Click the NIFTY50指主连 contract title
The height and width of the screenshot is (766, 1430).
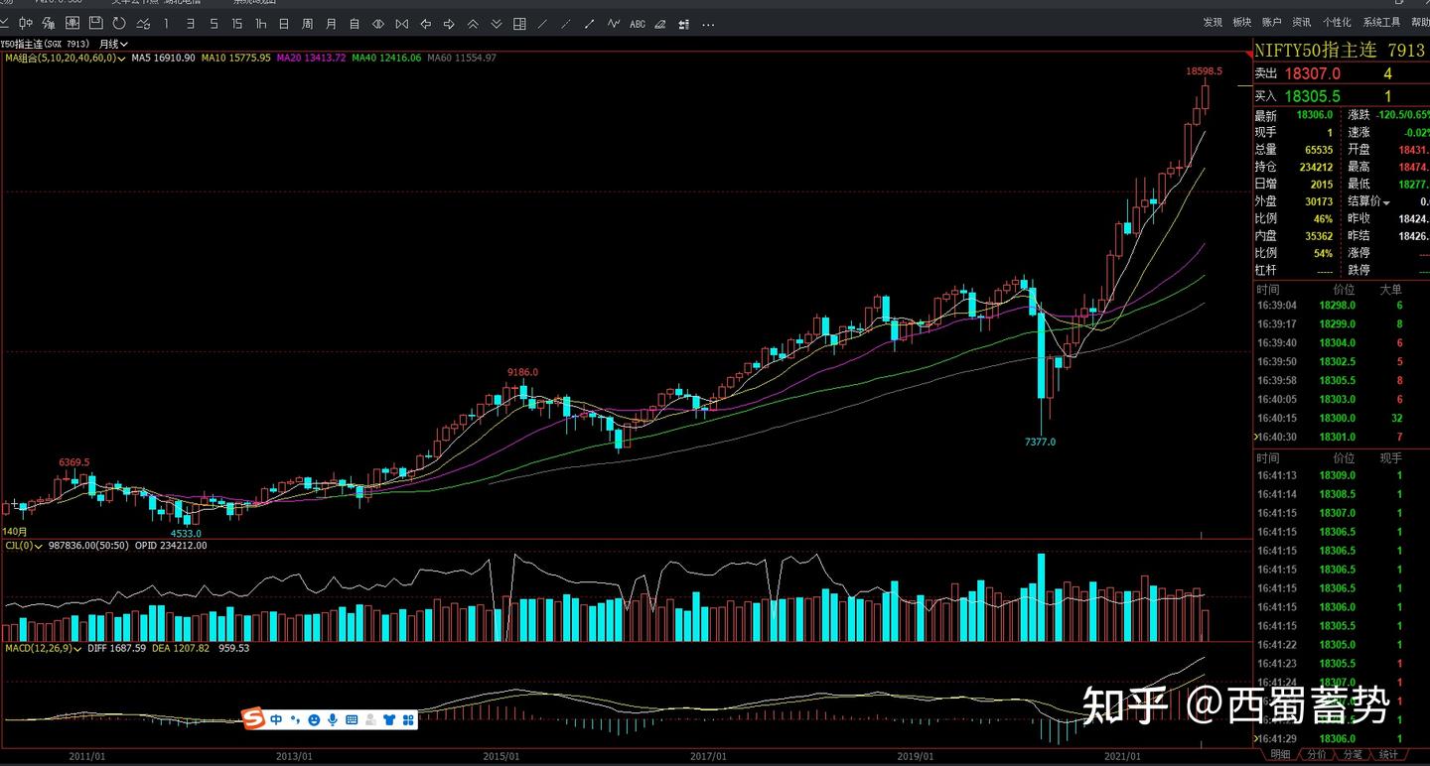pos(1316,50)
